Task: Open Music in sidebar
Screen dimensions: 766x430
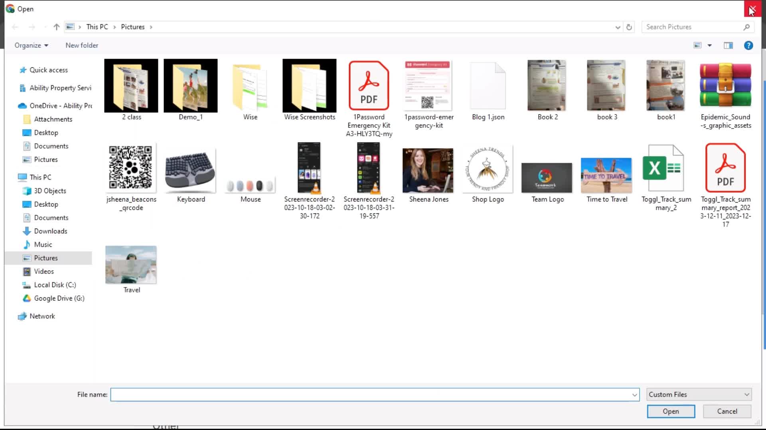Action: pyautogui.click(x=43, y=245)
